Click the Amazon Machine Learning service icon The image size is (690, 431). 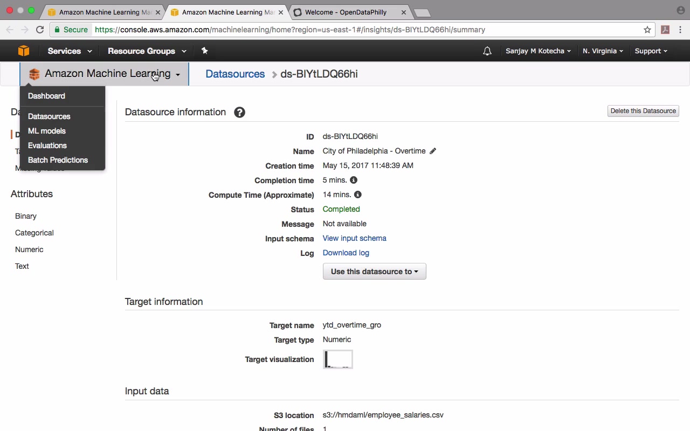[x=34, y=74]
